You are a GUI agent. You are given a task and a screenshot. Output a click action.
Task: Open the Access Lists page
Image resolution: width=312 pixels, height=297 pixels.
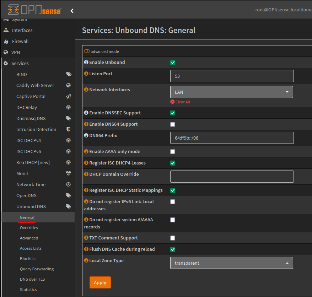[38, 248]
